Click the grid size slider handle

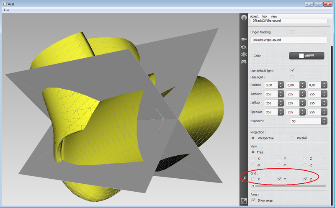pyautogui.click(x=253, y=185)
